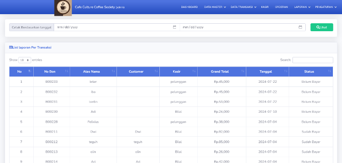
Task: Click the green Lihat button
Action: click(x=322, y=27)
